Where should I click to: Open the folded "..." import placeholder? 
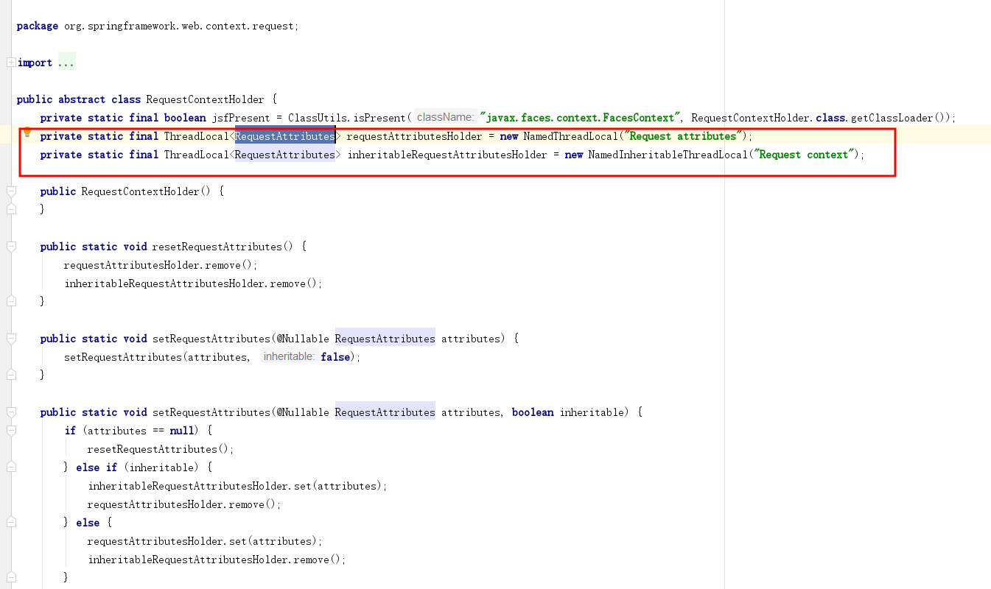[x=66, y=63]
